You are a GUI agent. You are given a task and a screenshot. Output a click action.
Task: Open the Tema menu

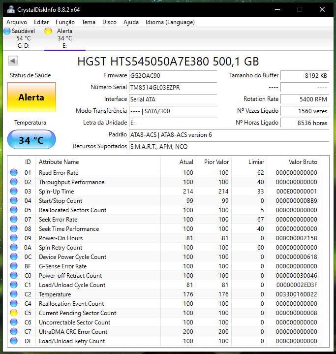pyautogui.click(x=89, y=22)
